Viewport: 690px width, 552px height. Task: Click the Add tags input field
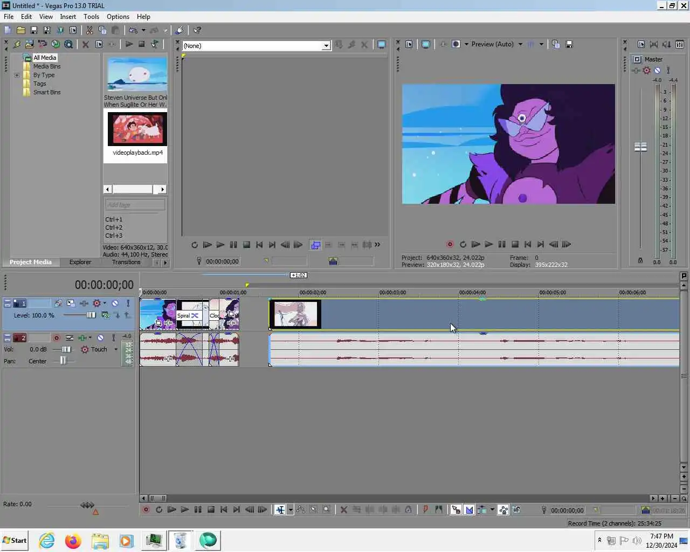tap(135, 205)
